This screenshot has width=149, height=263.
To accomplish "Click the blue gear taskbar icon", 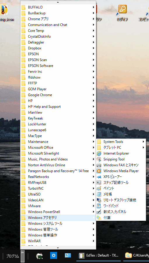I will pyautogui.click(x=54, y=255).
